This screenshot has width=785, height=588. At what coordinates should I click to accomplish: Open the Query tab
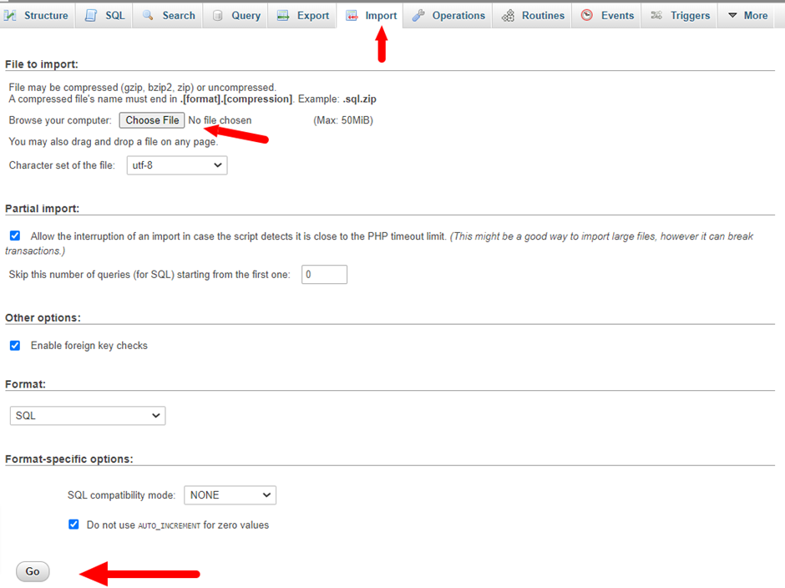pos(235,16)
